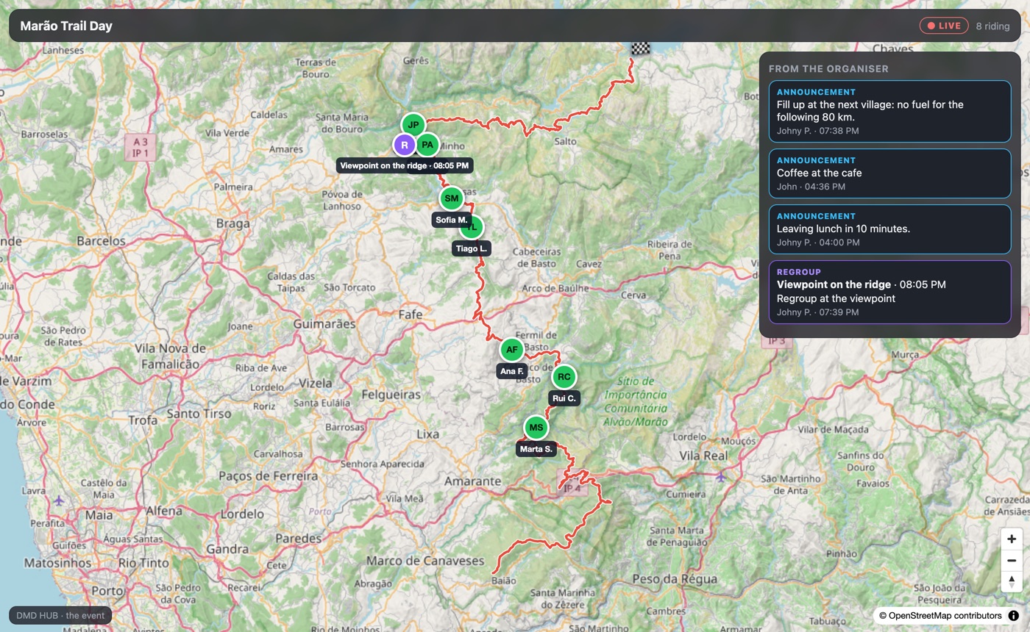Zoom out of the map
The height and width of the screenshot is (632, 1030).
pos(1012,560)
